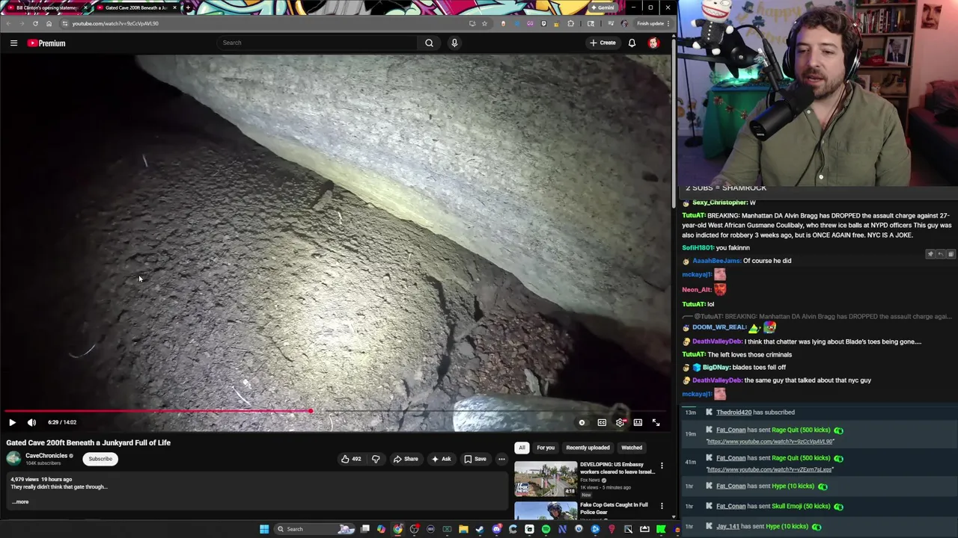Open the Ask AI button

point(441,459)
